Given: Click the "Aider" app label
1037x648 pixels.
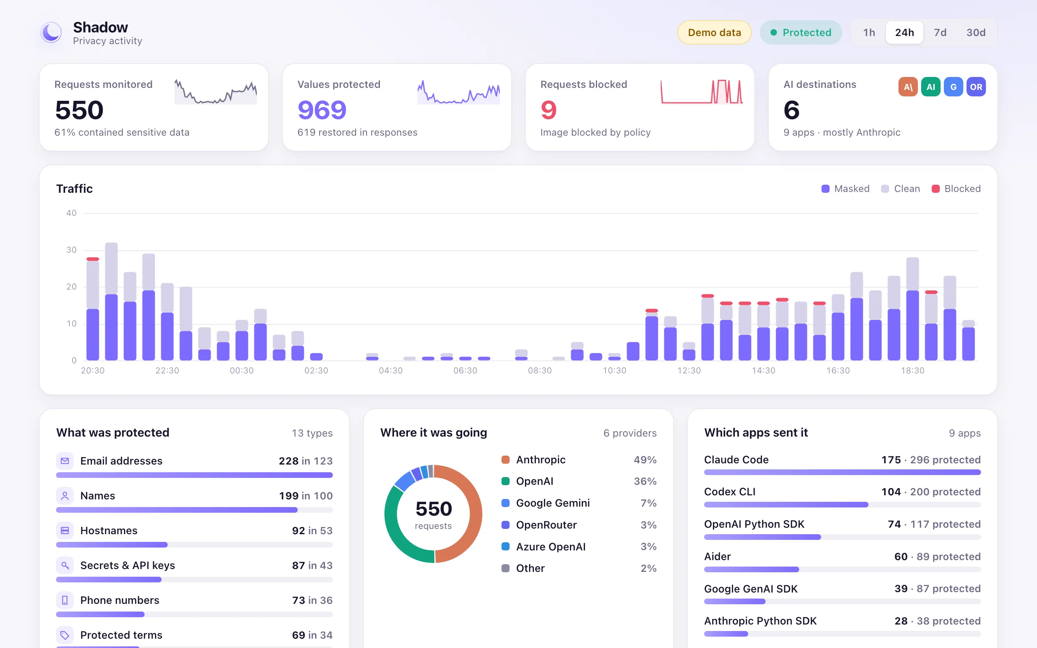Looking at the screenshot, I should pos(717,557).
